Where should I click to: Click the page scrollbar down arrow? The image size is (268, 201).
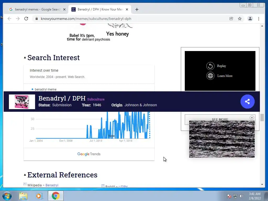[262, 185]
